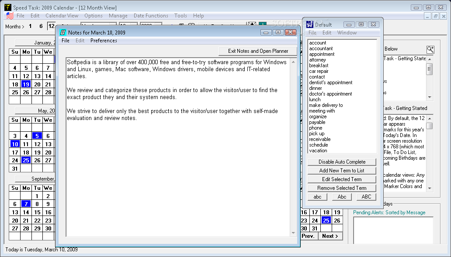Select highlighted May 5 in calendar
This screenshot has width=451, height=257.
37,136
